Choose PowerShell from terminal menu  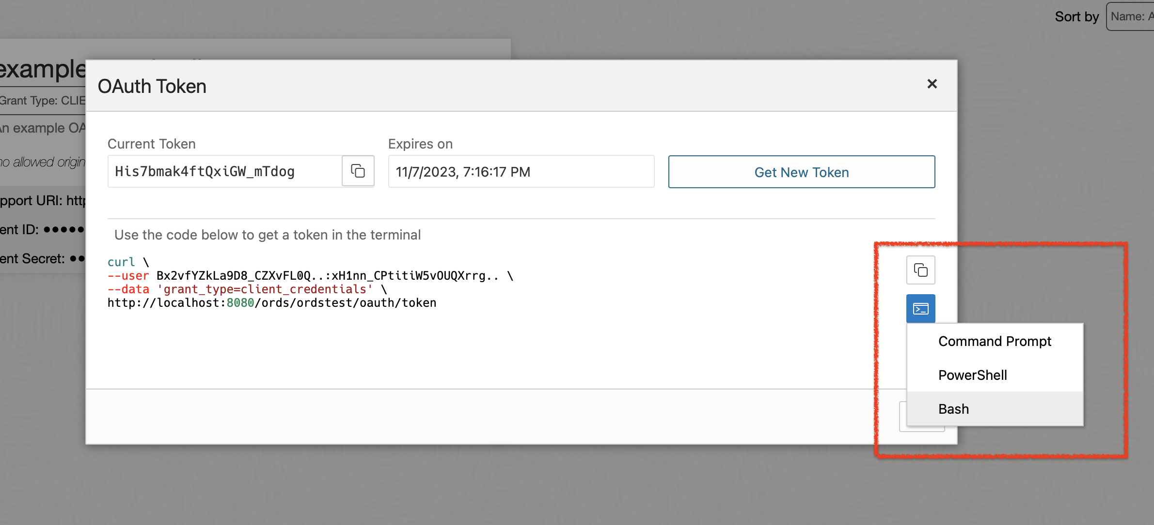[972, 375]
